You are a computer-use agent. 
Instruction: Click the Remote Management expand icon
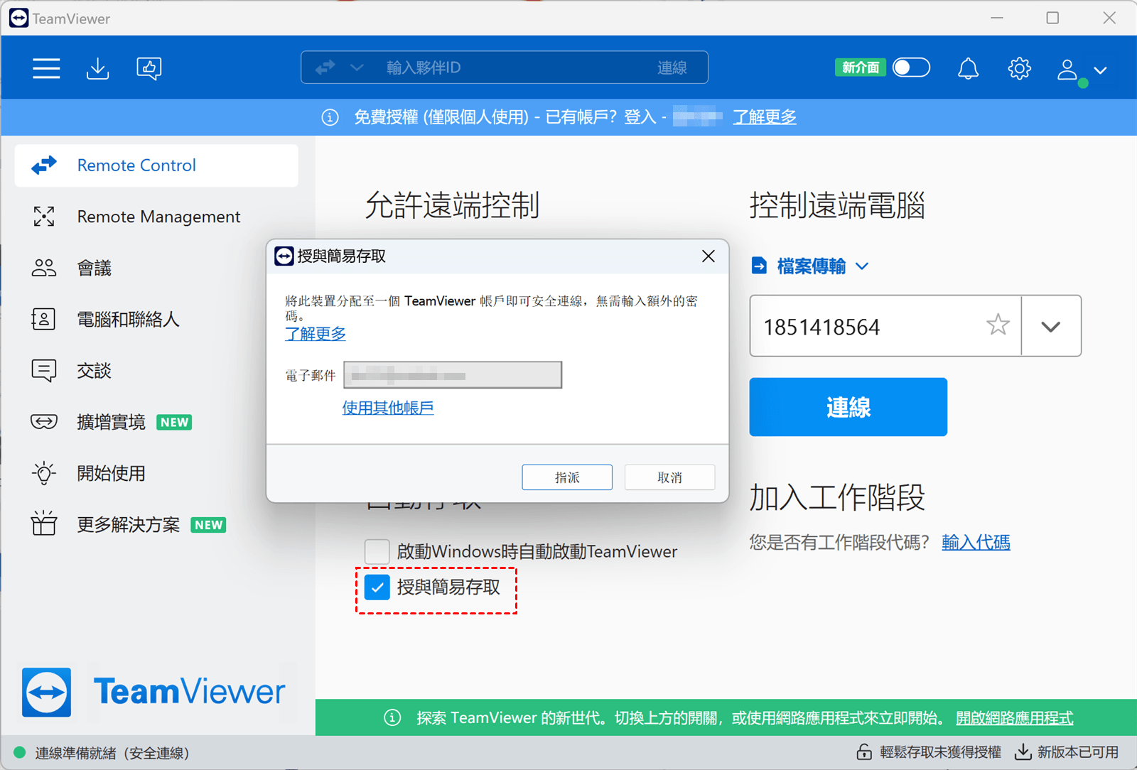pyautogui.click(x=44, y=217)
